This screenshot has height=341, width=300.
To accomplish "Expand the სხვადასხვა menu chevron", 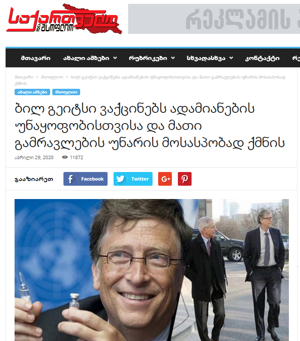I will tap(231, 58).
